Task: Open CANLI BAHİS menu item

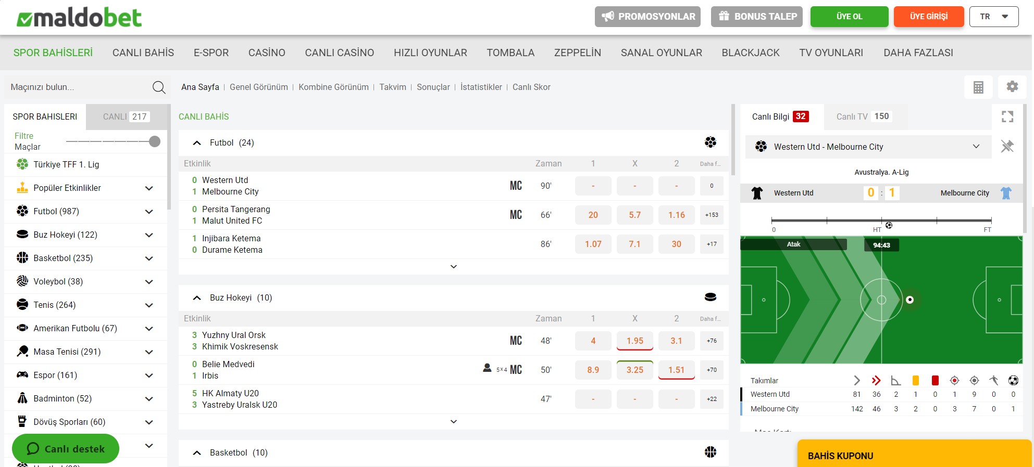Action: coord(143,53)
